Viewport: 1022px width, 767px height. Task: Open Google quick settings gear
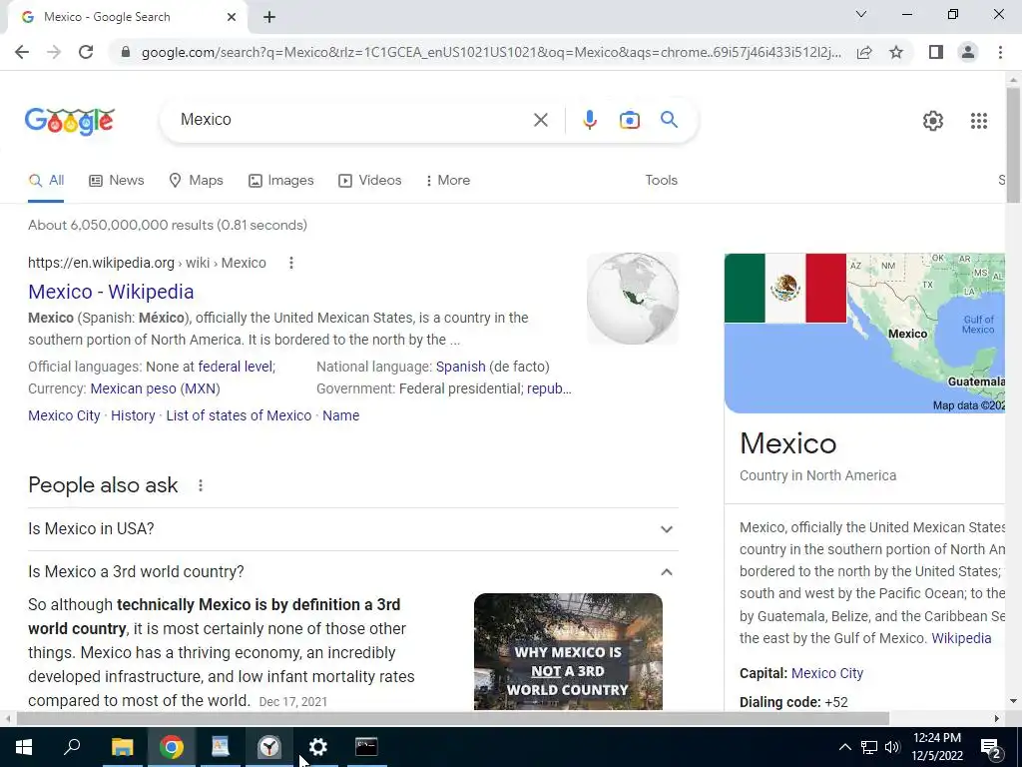[x=933, y=121]
